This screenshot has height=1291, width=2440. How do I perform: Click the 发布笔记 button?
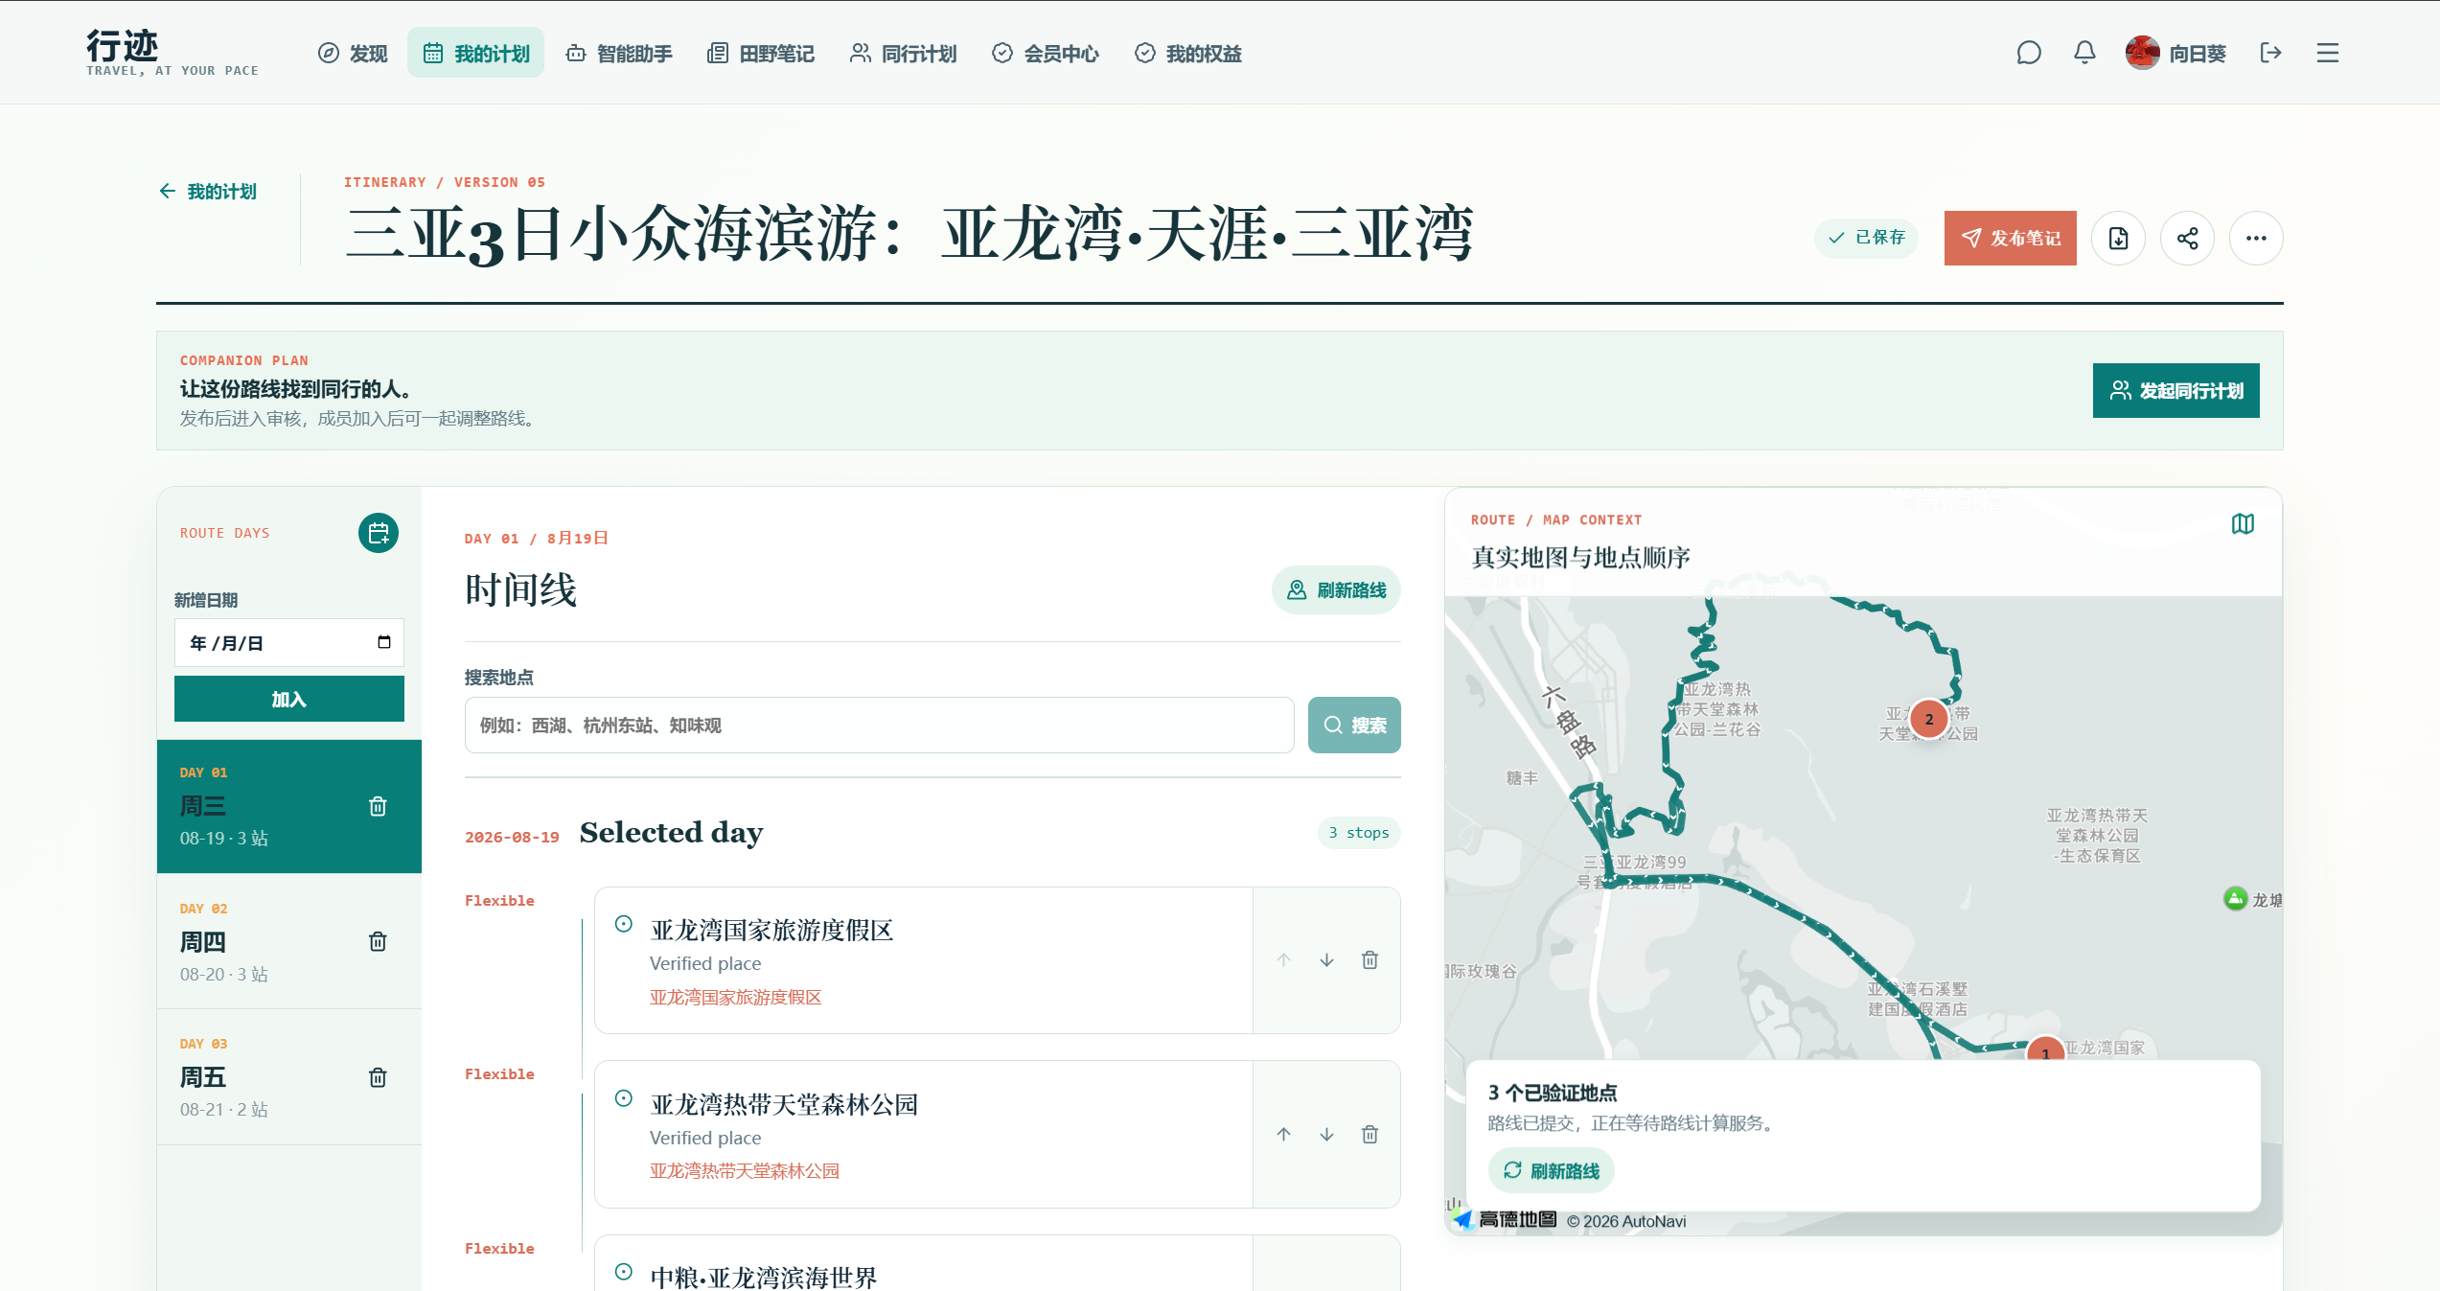click(x=2011, y=238)
